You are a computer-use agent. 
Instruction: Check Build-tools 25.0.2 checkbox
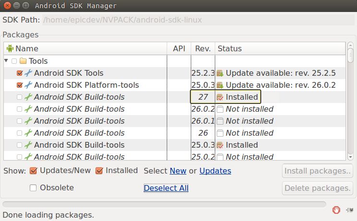[20, 157]
